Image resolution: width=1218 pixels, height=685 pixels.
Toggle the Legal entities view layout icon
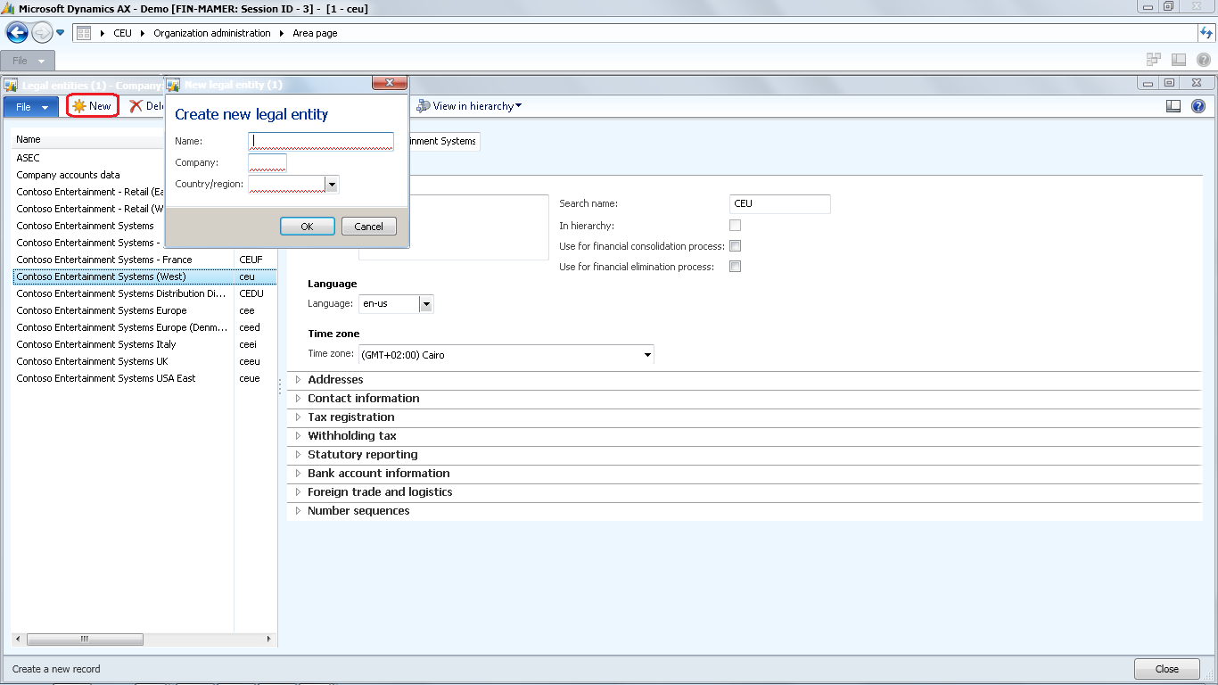(1173, 106)
